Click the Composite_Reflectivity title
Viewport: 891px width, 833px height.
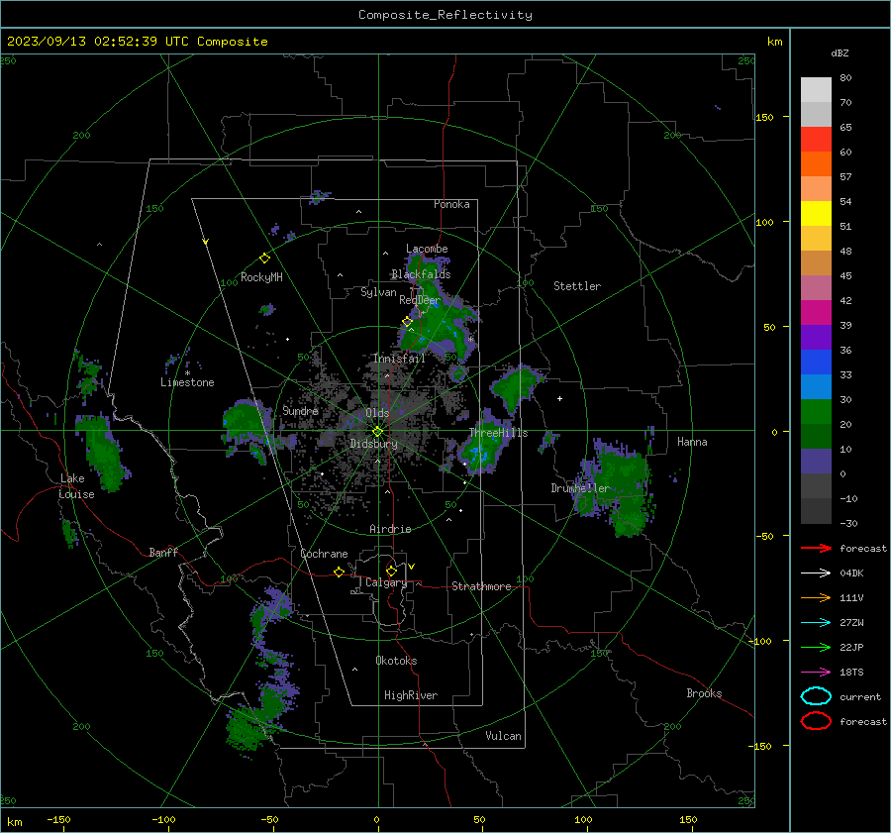tap(445, 15)
